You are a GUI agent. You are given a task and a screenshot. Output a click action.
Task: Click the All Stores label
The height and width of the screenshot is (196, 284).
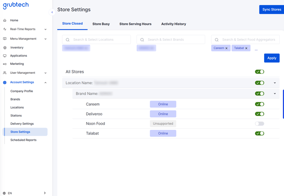pos(75,72)
